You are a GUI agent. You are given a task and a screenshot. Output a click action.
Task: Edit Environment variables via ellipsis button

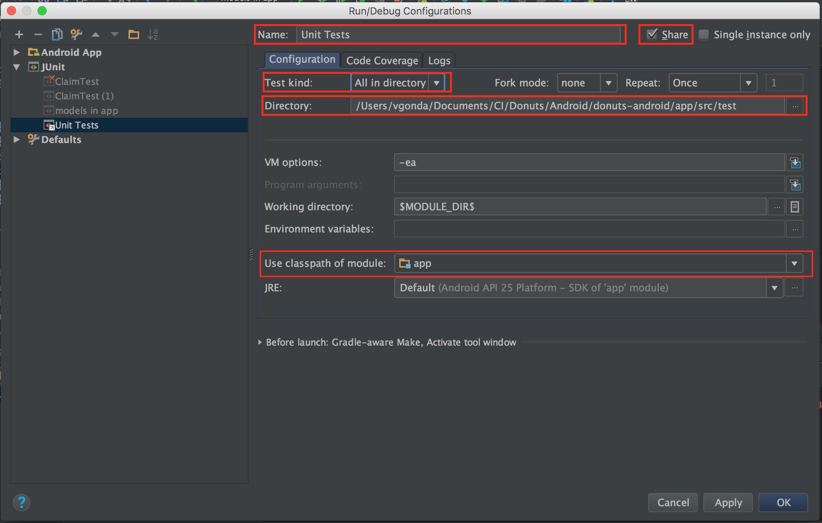[795, 229]
